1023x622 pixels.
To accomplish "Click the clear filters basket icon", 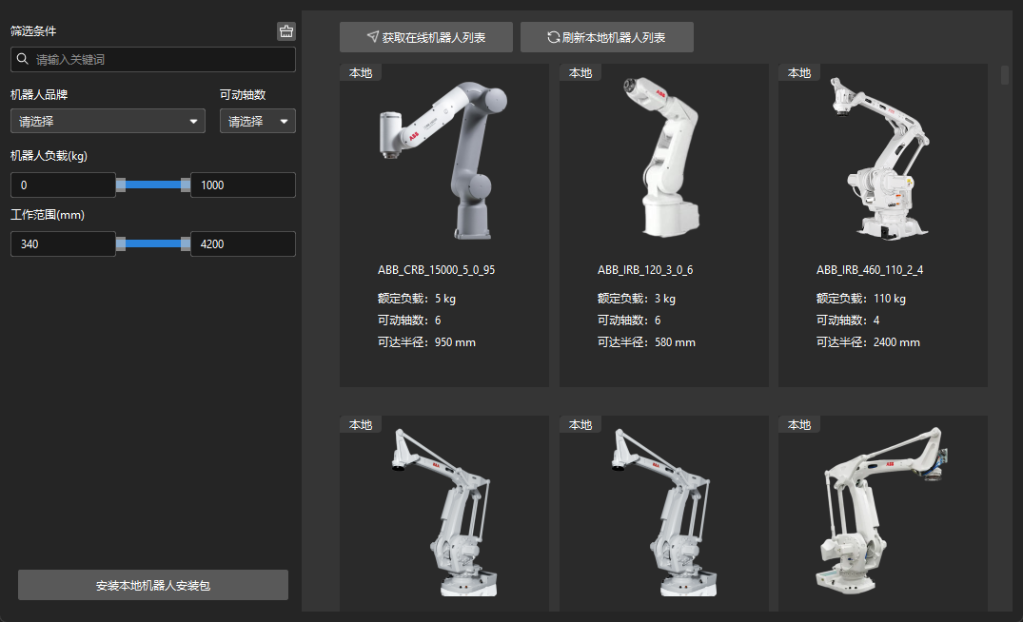I will tap(285, 31).
